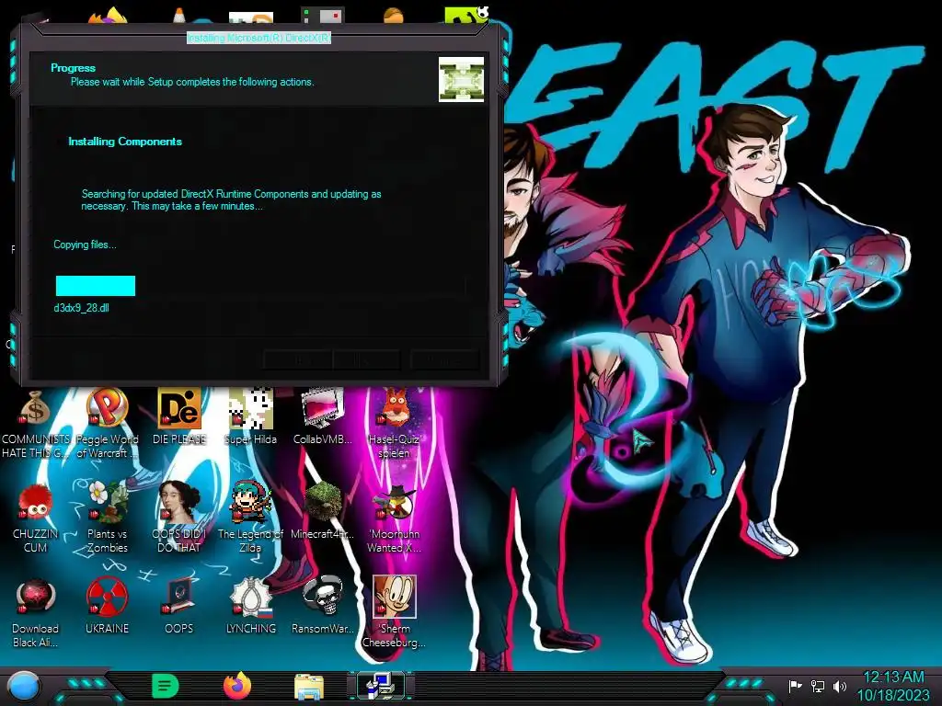Launch the green chat app from taskbar
This screenshot has height=706, width=942.
(x=165, y=686)
